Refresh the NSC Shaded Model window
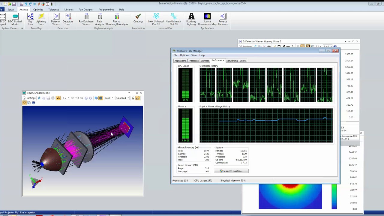 point(39,98)
